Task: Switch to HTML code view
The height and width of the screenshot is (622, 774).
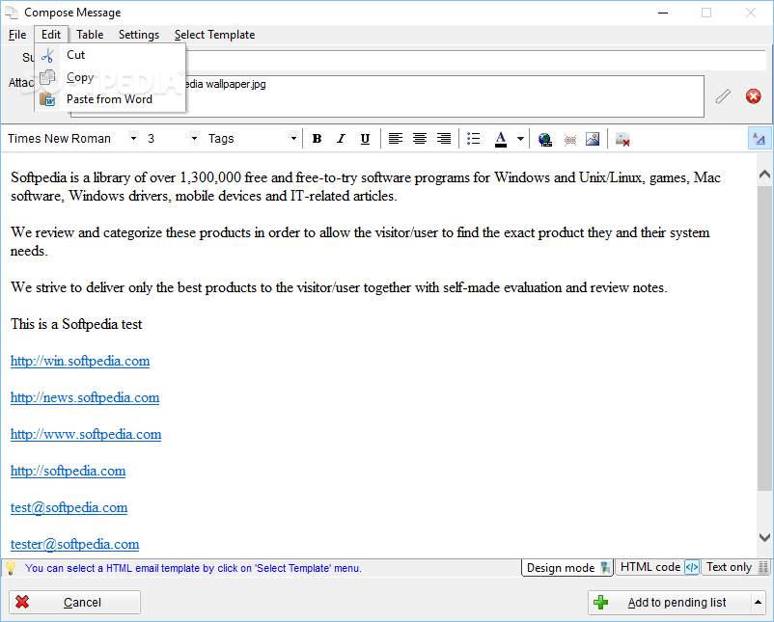Action: click(658, 567)
